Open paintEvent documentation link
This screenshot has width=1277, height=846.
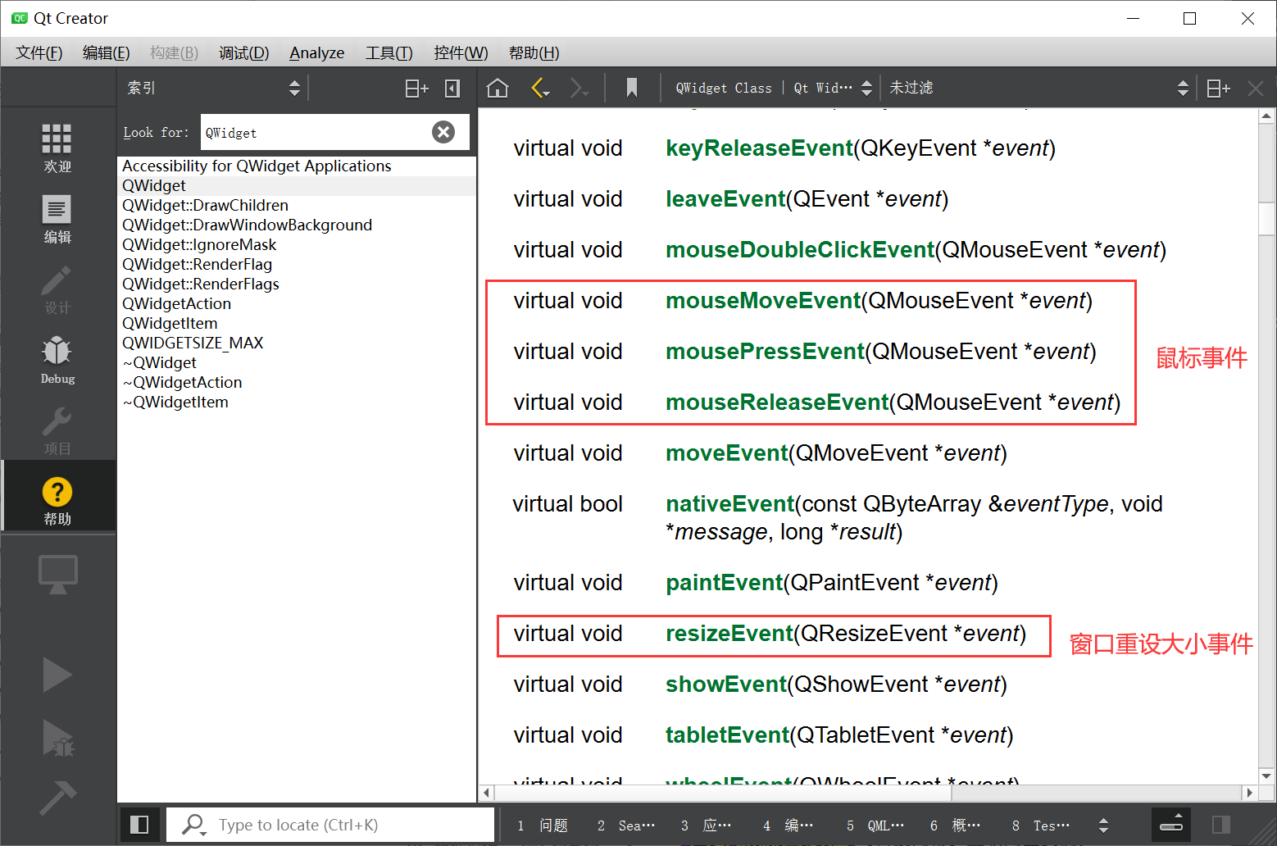click(724, 583)
